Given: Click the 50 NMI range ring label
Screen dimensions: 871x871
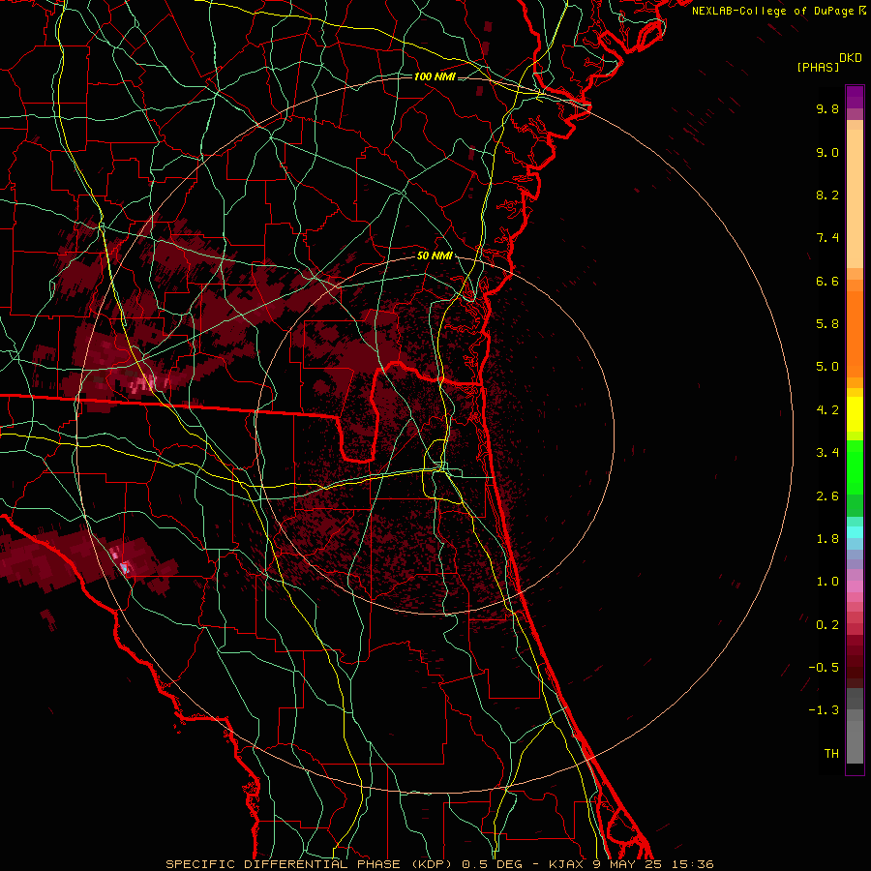Looking at the screenshot, I should 435,256.
